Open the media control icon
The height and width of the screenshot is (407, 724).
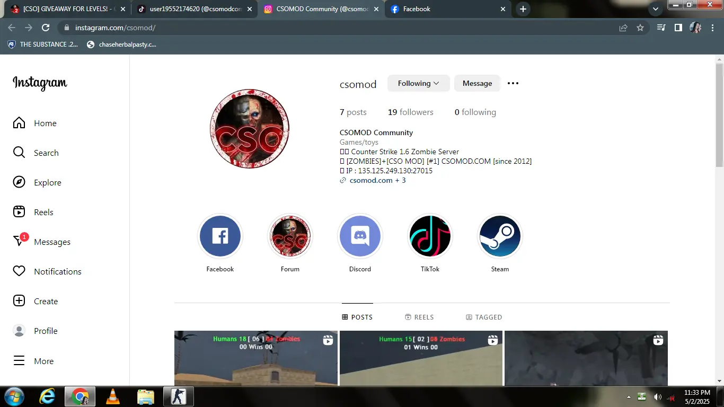click(661, 28)
